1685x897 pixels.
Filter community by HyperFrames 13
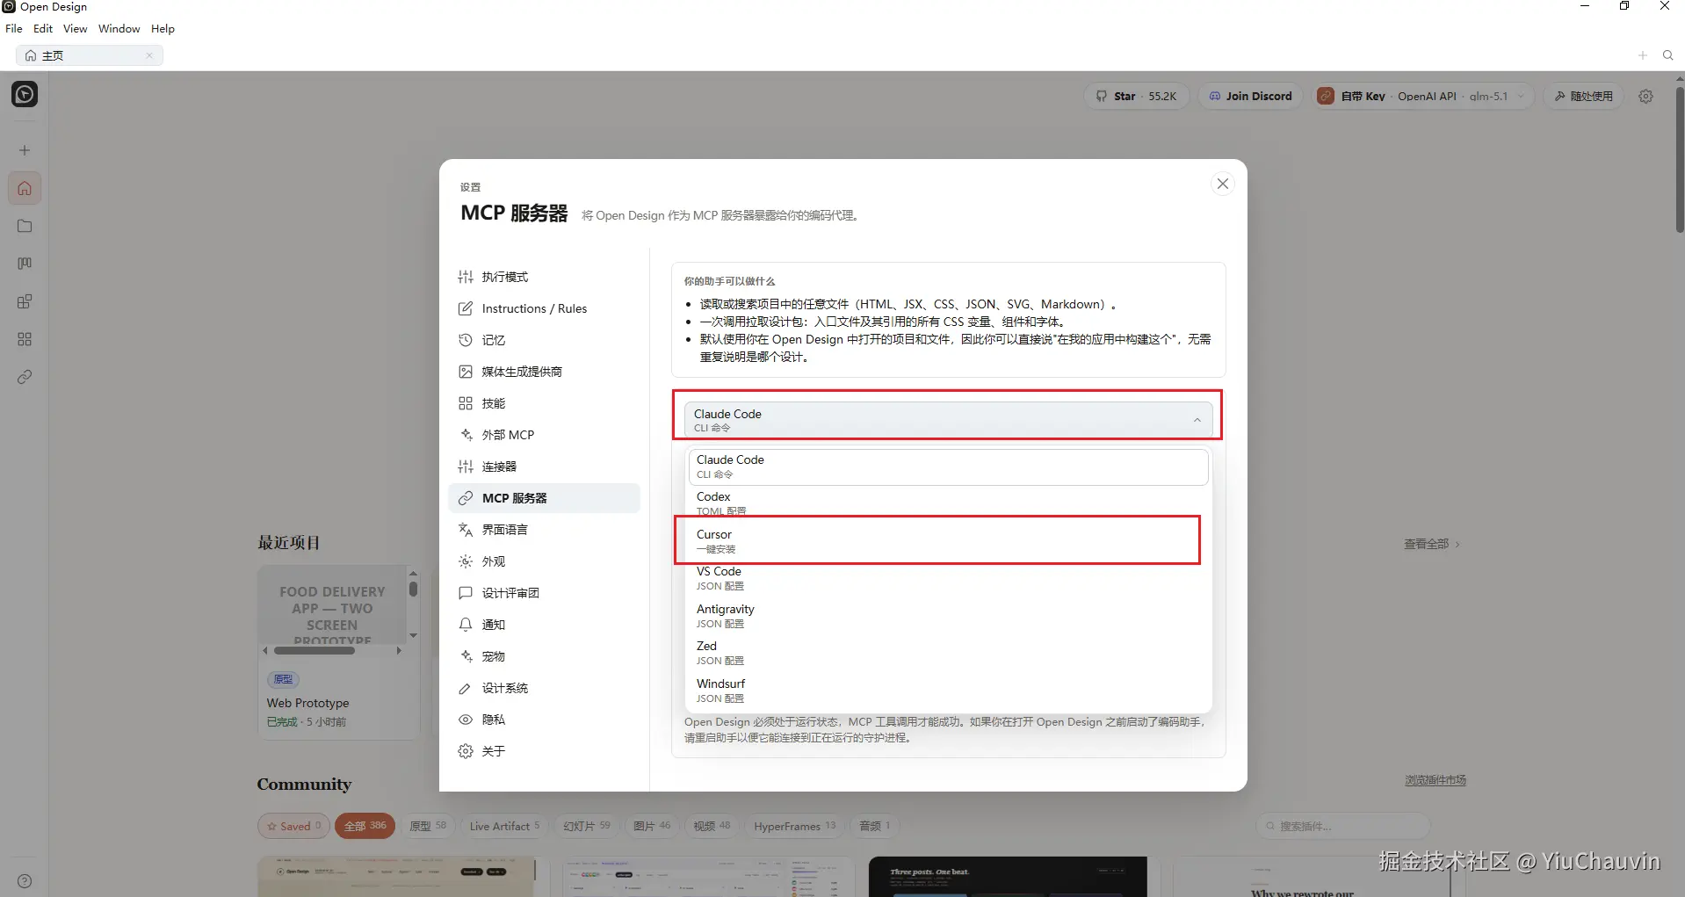(794, 826)
